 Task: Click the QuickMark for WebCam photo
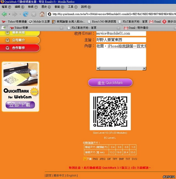pyautogui.click(x=20, y=74)
